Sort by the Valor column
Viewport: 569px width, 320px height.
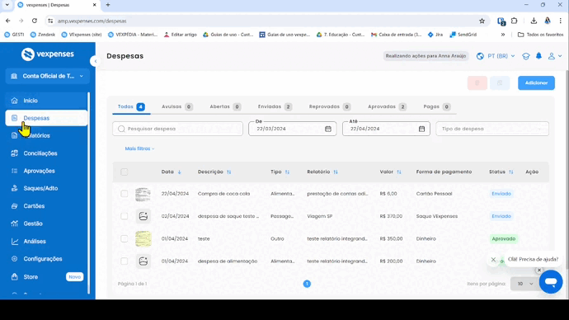point(399,172)
